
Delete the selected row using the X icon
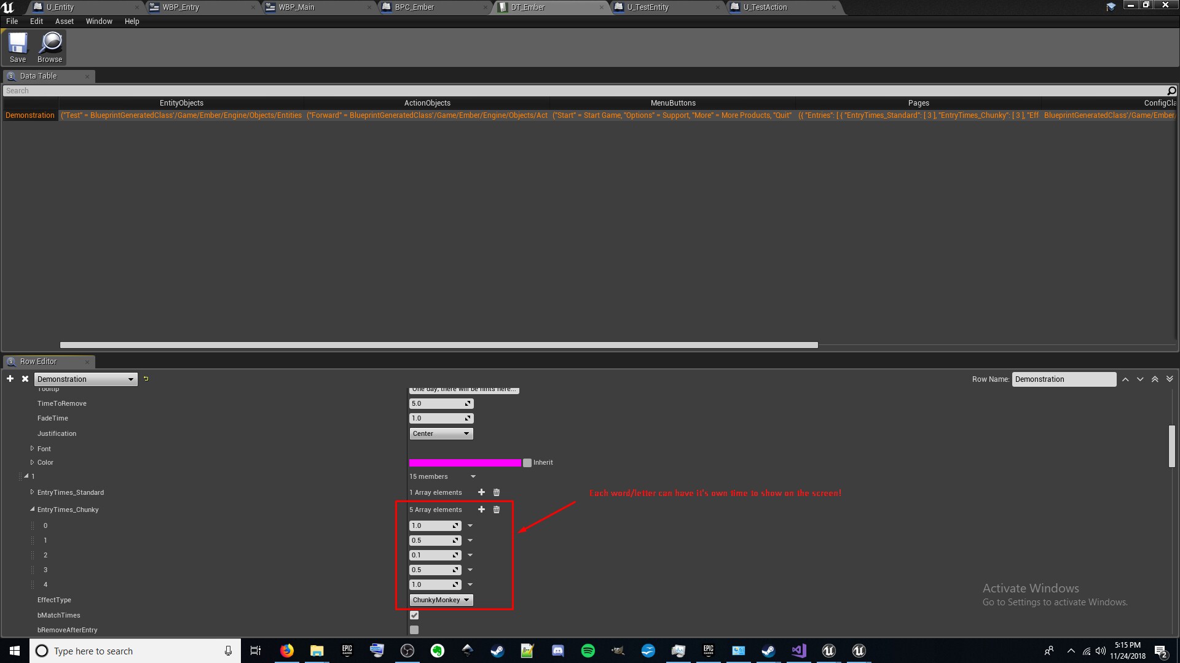coord(25,379)
